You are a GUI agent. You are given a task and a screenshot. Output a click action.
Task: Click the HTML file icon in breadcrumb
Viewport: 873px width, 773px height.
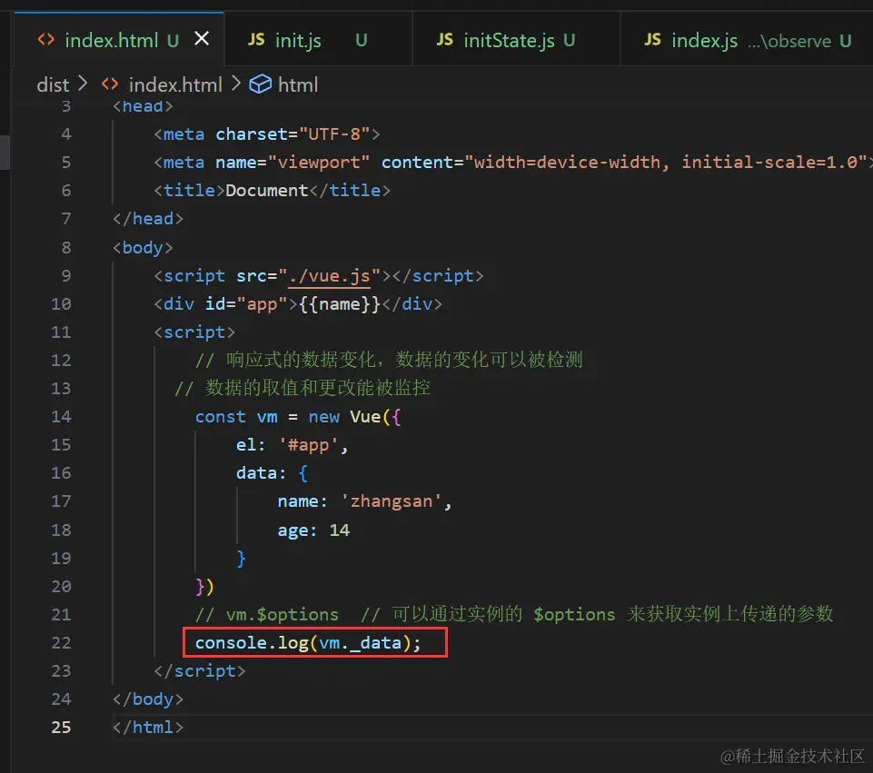(110, 84)
